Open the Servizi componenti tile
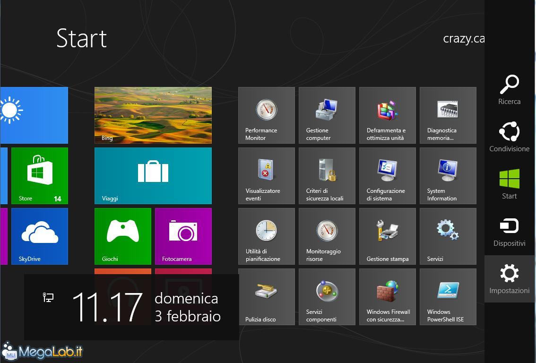Viewport: 536px width, 363px height. pos(327,297)
